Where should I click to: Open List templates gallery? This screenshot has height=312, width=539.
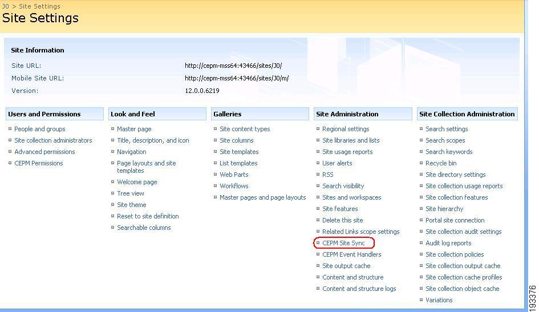click(x=238, y=163)
